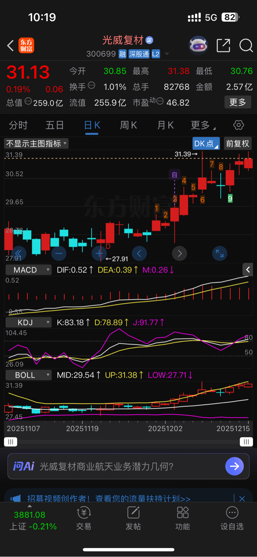Open 交易 trade icon in bottom bar
This screenshot has height=557, width=257.
point(83,518)
